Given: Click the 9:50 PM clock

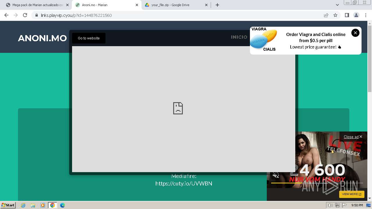Looking at the screenshot, I should point(357,205).
